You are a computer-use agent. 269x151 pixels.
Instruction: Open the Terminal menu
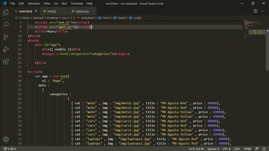point(76,3)
